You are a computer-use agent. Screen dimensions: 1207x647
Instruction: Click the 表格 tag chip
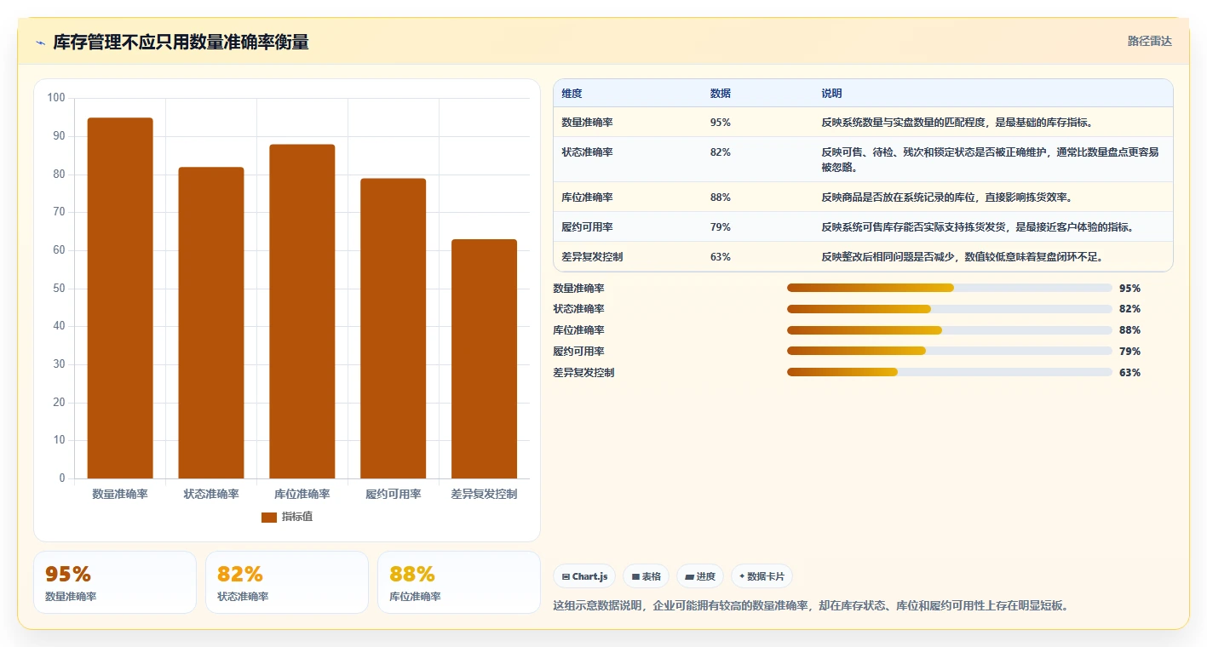pyautogui.click(x=647, y=576)
